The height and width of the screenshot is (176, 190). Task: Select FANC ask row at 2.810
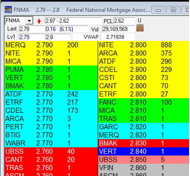(x=144, y=102)
